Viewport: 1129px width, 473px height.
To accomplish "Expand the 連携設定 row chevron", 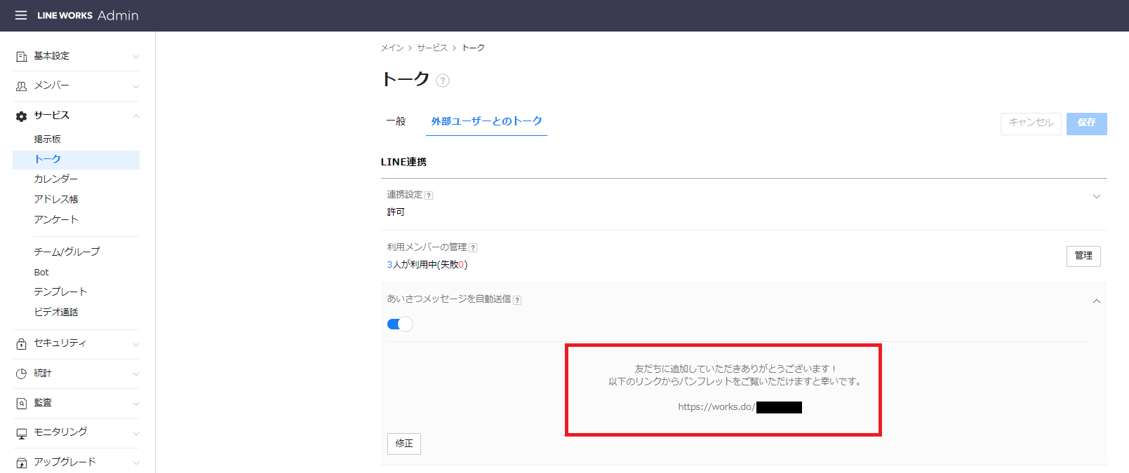I will 1096,197.
